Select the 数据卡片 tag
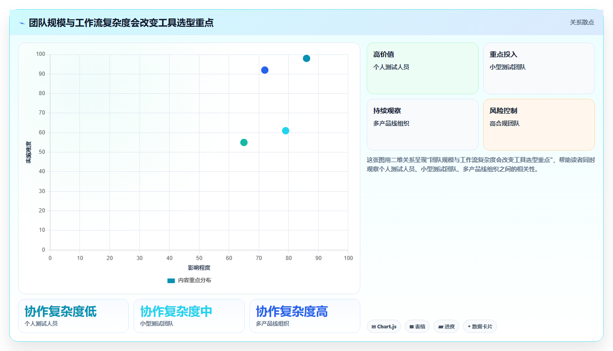The image size is (613, 351). coord(480,327)
